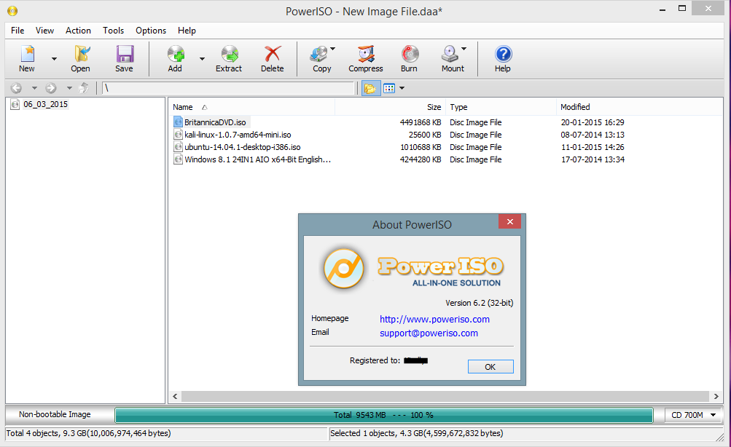
Task: Select ubuntu-14.04.1-desktop-i386.iso file
Action: [243, 147]
